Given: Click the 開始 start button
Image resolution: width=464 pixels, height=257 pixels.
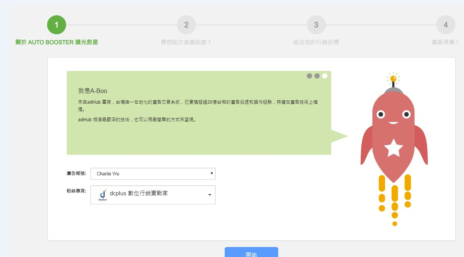Looking at the screenshot, I should click(x=251, y=252).
